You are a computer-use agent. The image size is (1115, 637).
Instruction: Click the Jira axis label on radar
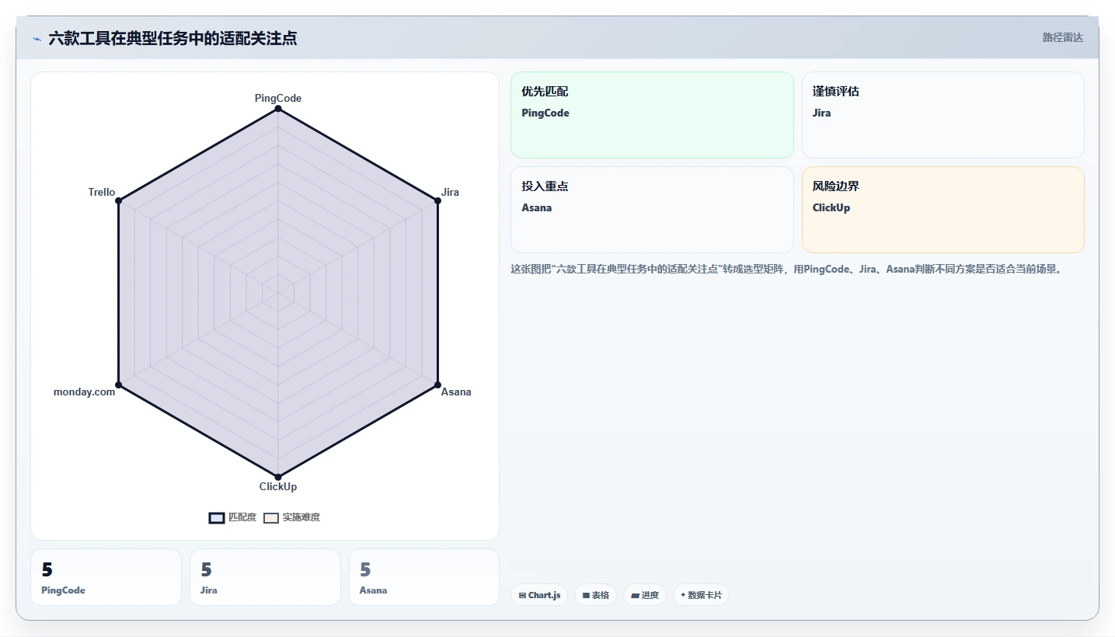[450, 192]
